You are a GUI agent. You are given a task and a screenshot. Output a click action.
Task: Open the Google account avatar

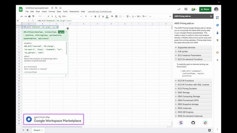tap(216, 9)
